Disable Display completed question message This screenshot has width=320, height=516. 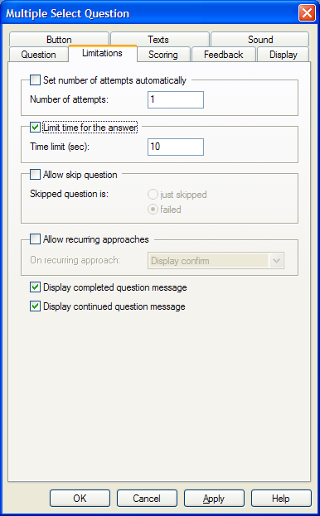[35, 287]
